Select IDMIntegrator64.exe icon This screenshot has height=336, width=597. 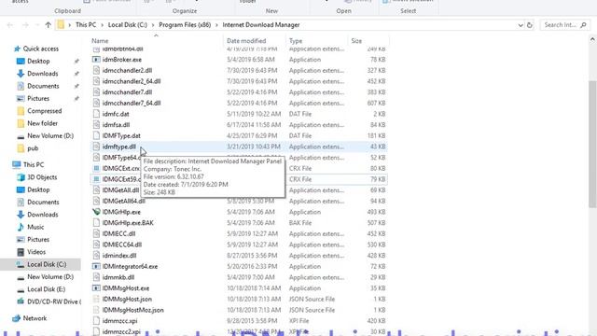(96, 266)
